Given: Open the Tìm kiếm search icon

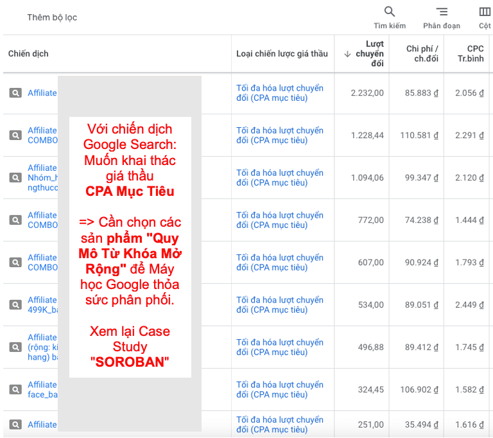Looking at the screenshot, I should [389, 12].
